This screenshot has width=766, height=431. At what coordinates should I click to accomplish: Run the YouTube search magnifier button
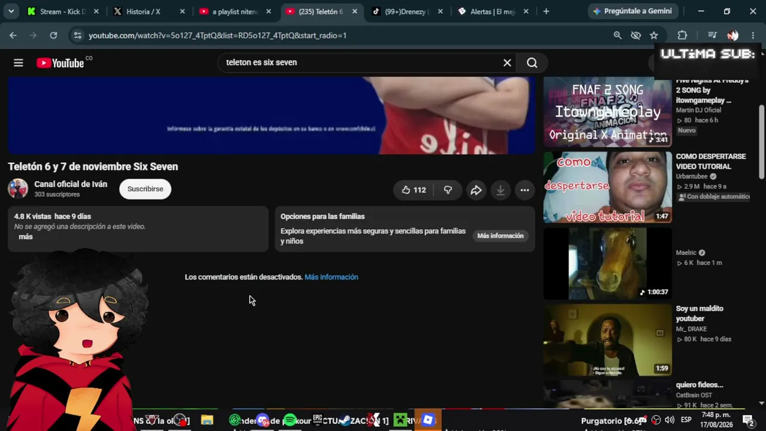click(532, 62)
